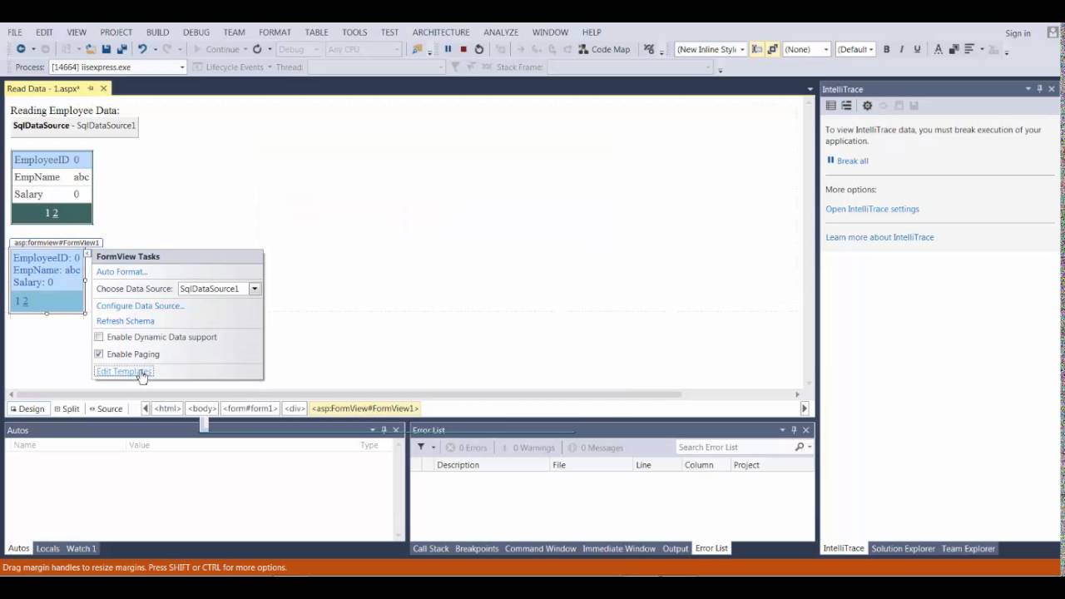This screenshot has width=1065, height=599.
Task: Open the Choose Data Source dropdown
Action: coord(255,289)
